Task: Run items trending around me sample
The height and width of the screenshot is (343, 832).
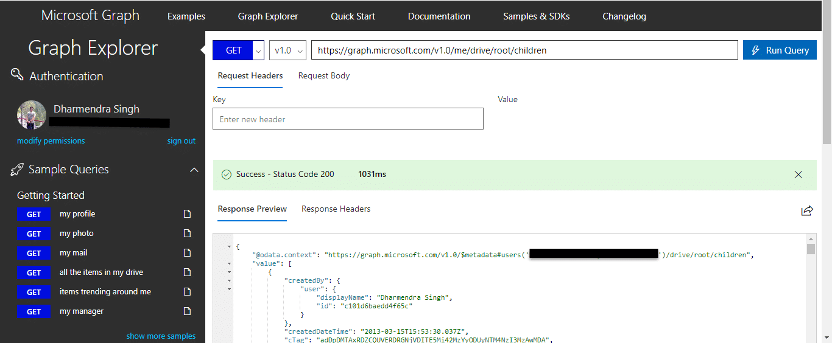Action: point(33,292)
